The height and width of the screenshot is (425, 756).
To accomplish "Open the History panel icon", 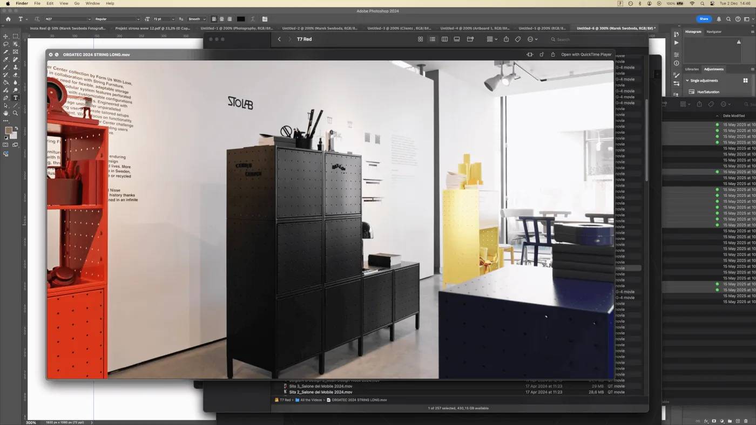I will [677, 33].
